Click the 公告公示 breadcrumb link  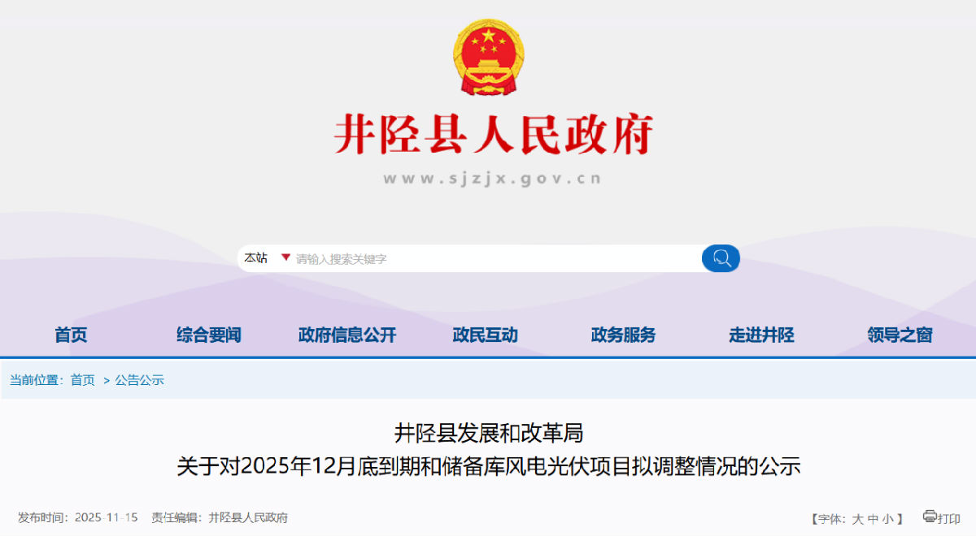[140, 380]
